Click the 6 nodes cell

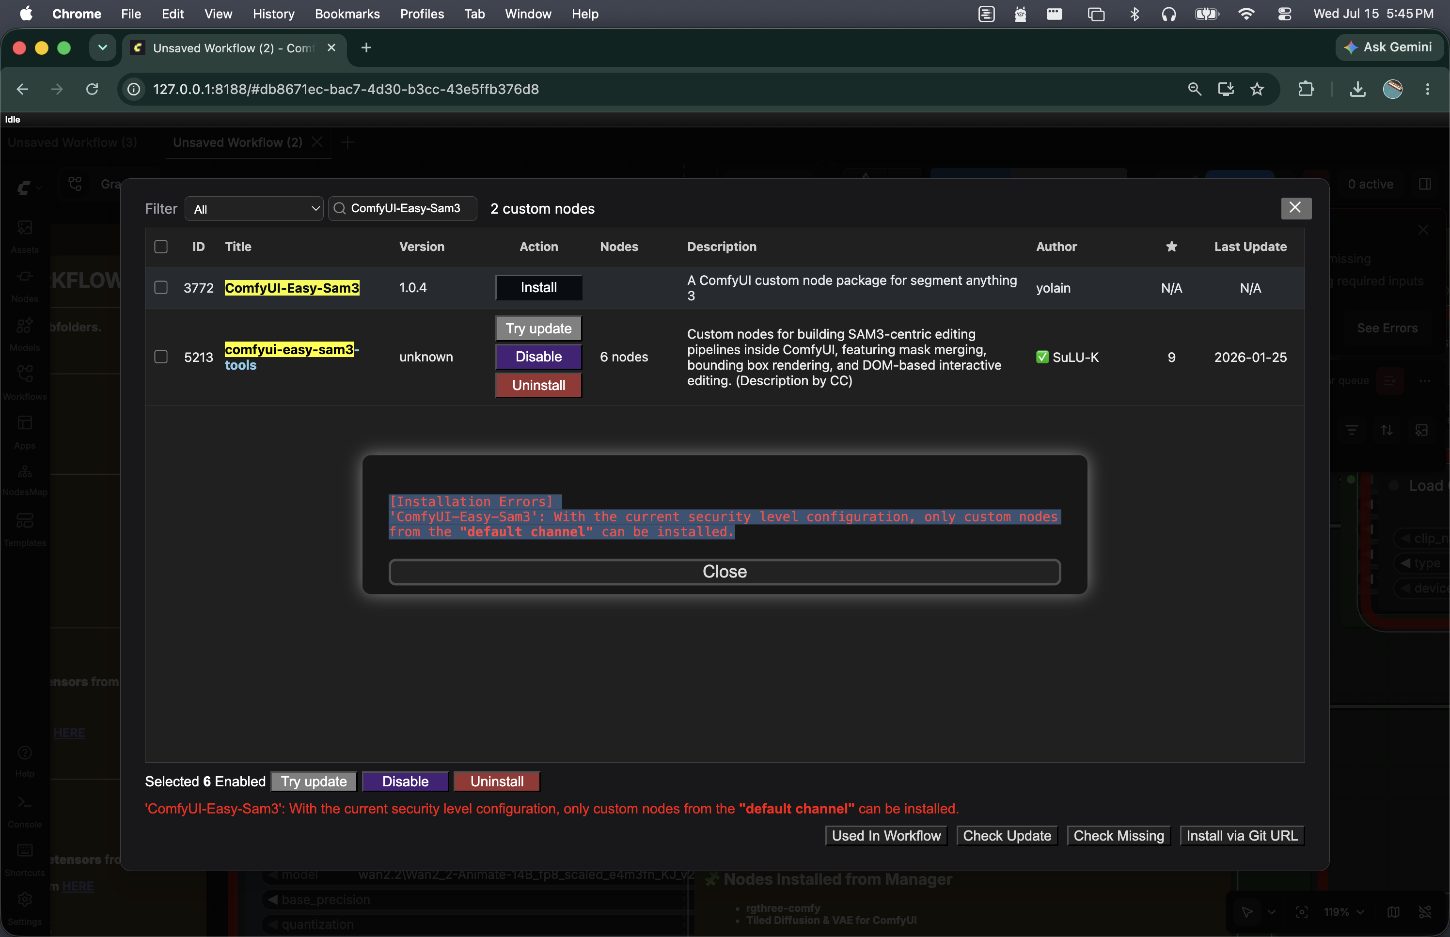click(x=624, y=357)
